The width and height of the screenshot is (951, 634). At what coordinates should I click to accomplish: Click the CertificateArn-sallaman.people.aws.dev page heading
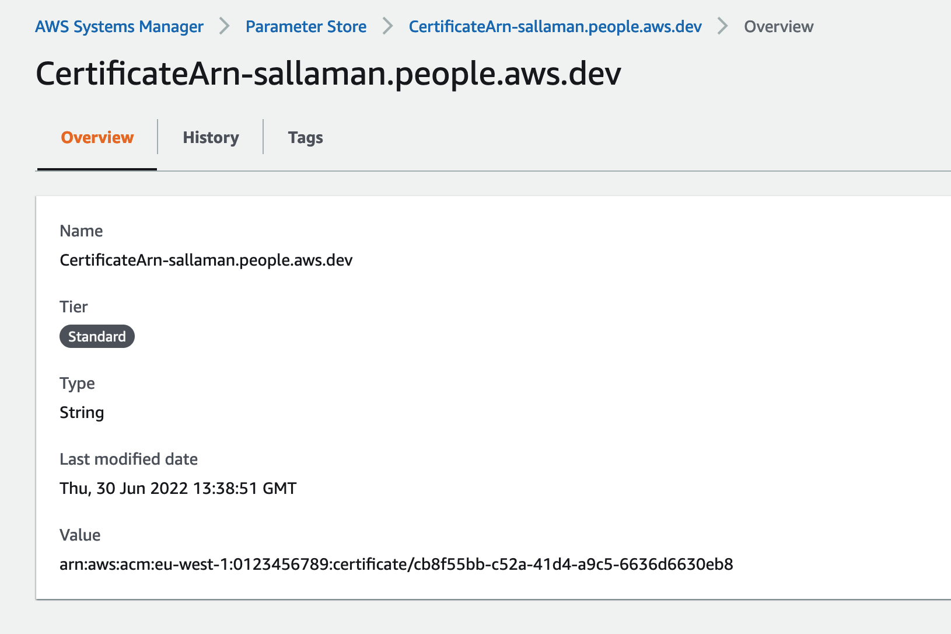pos(328,74)
